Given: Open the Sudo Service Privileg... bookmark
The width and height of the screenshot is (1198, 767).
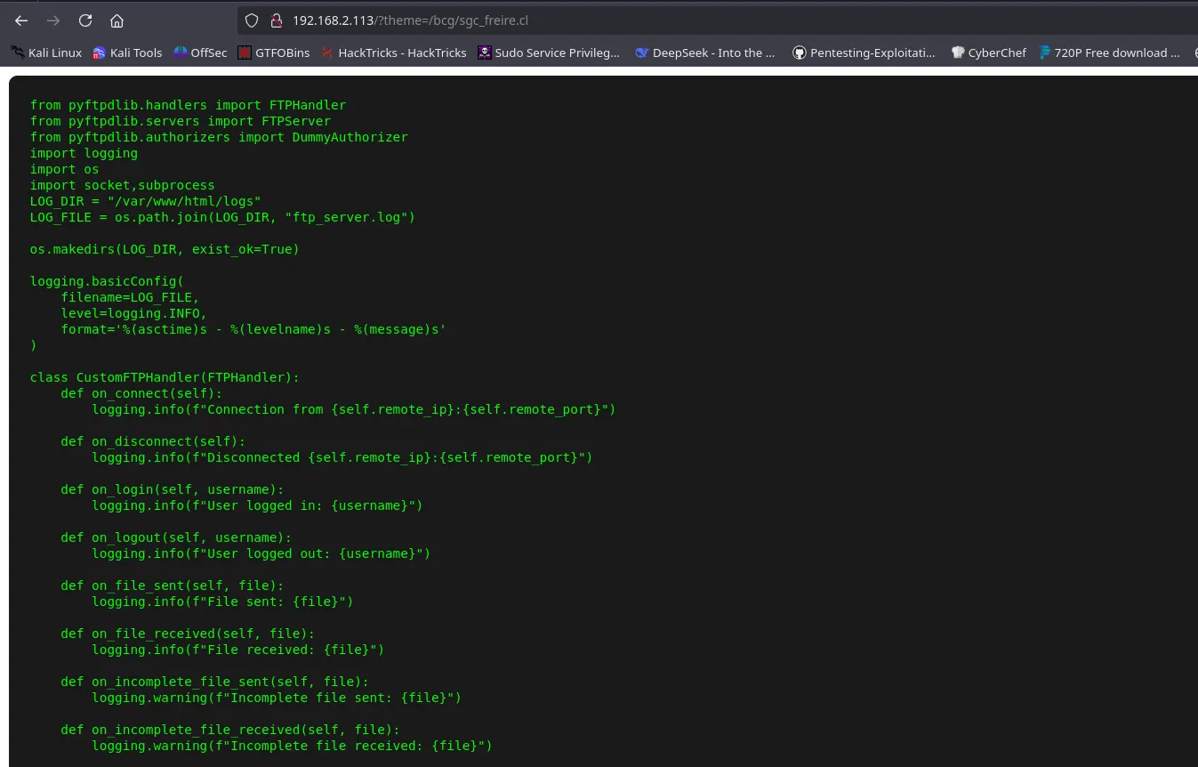Looking at the screenshot, I should coord(549,52).
